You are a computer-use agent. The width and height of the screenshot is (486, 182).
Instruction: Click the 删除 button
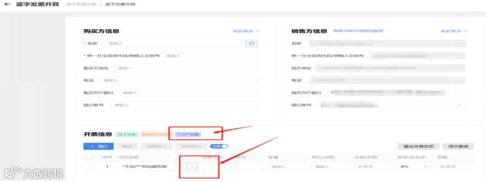point(127,146)
